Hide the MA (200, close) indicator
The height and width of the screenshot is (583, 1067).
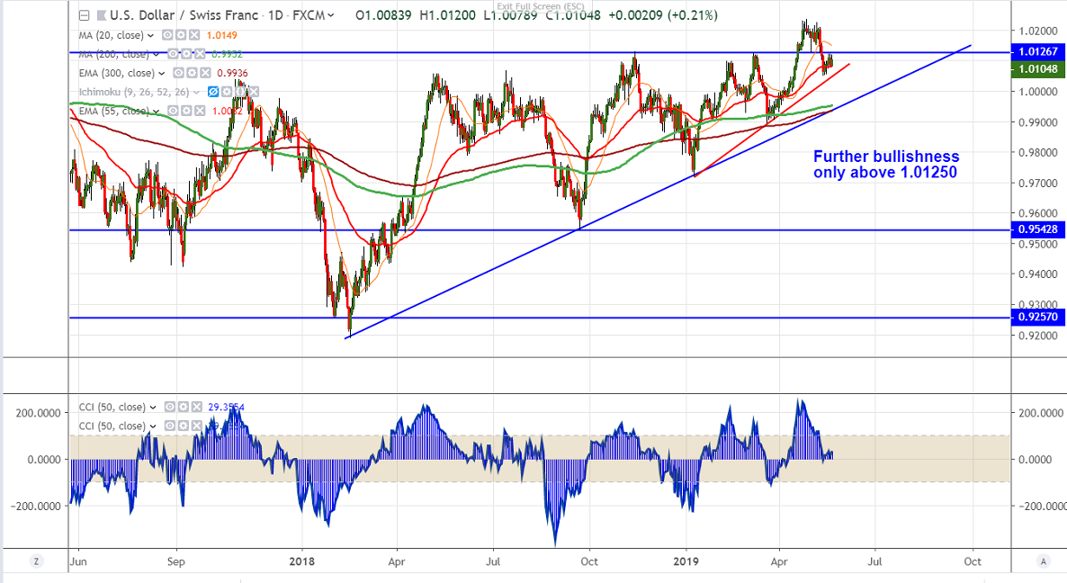pos(173,54)
